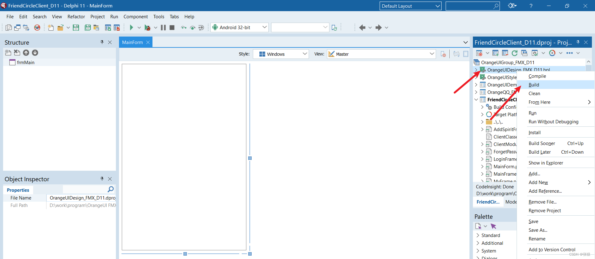Click the Add file to project icon
The height and width of the screenshot is (259, 595).
[x=108, y=28]
